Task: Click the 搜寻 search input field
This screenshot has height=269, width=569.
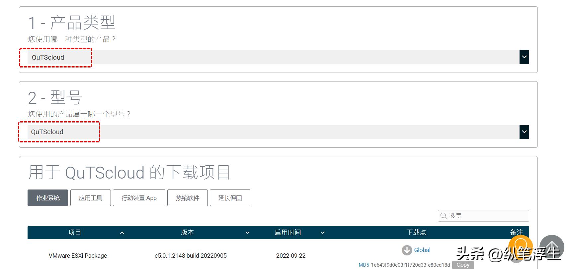Action: (483, 216)
